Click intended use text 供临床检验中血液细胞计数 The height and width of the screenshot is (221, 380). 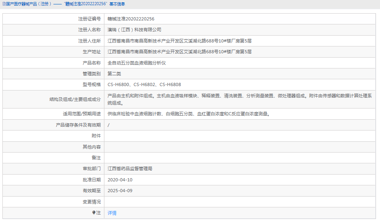[x=189, y=114]
